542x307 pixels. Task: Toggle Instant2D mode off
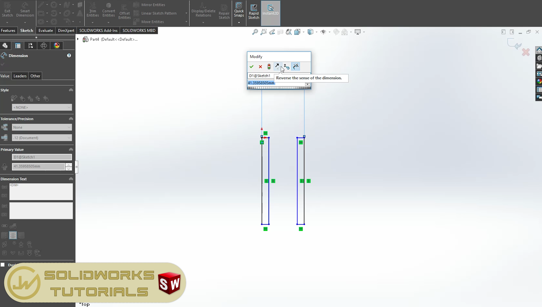point(270,11)
